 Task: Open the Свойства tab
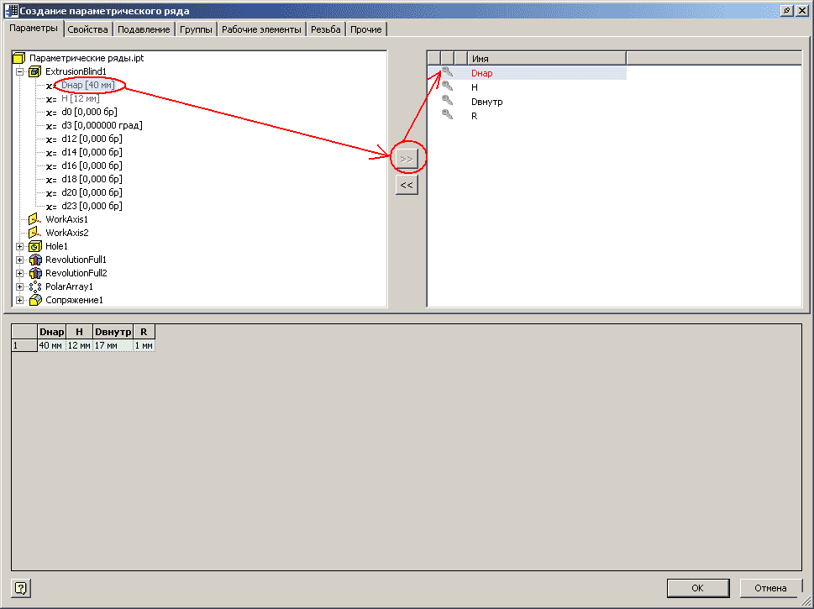[87, 29]
